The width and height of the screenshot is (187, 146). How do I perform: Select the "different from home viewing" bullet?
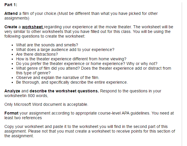pyautogui.click(x=71, y=59)
